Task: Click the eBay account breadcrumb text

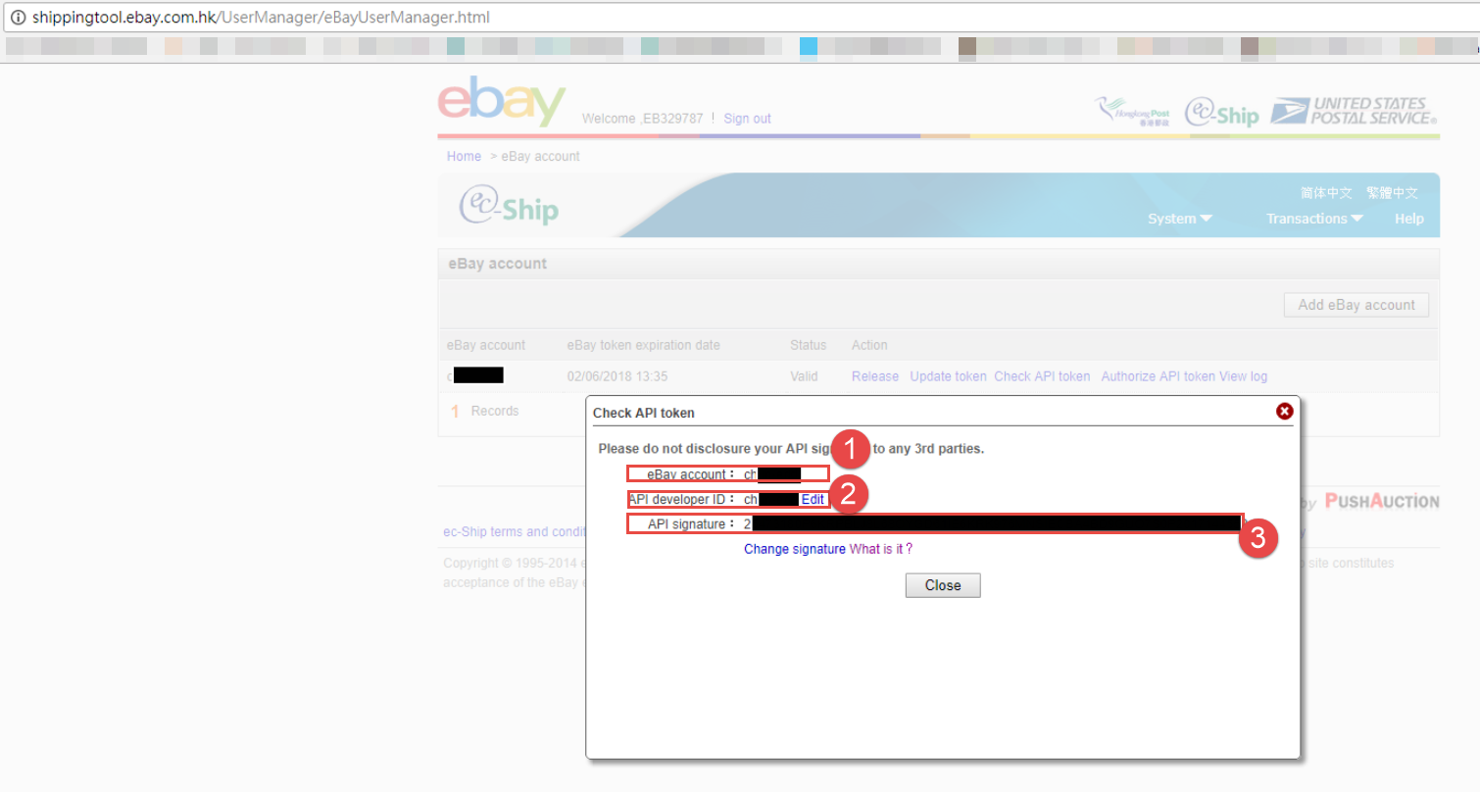Action: click(541, 156)
